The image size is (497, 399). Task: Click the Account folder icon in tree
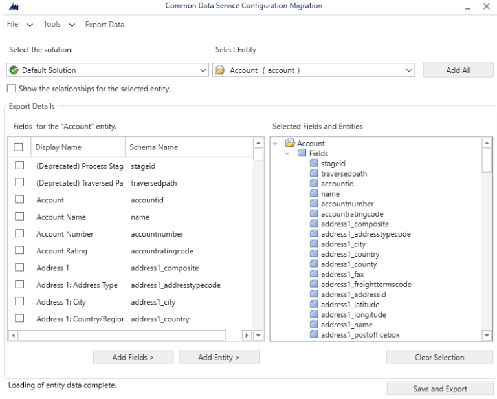[x=290, y=143]
